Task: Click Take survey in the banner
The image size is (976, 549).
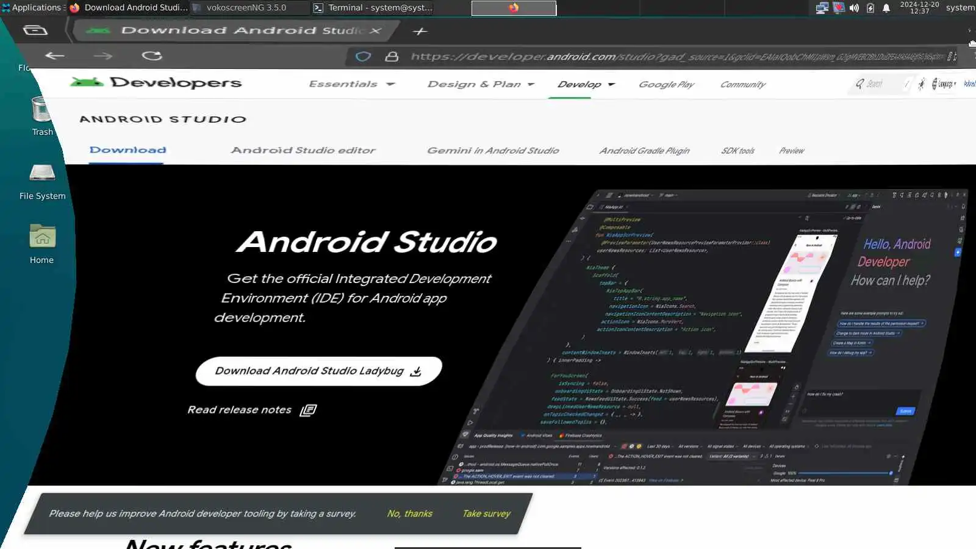Action: (x=486, y=514)
